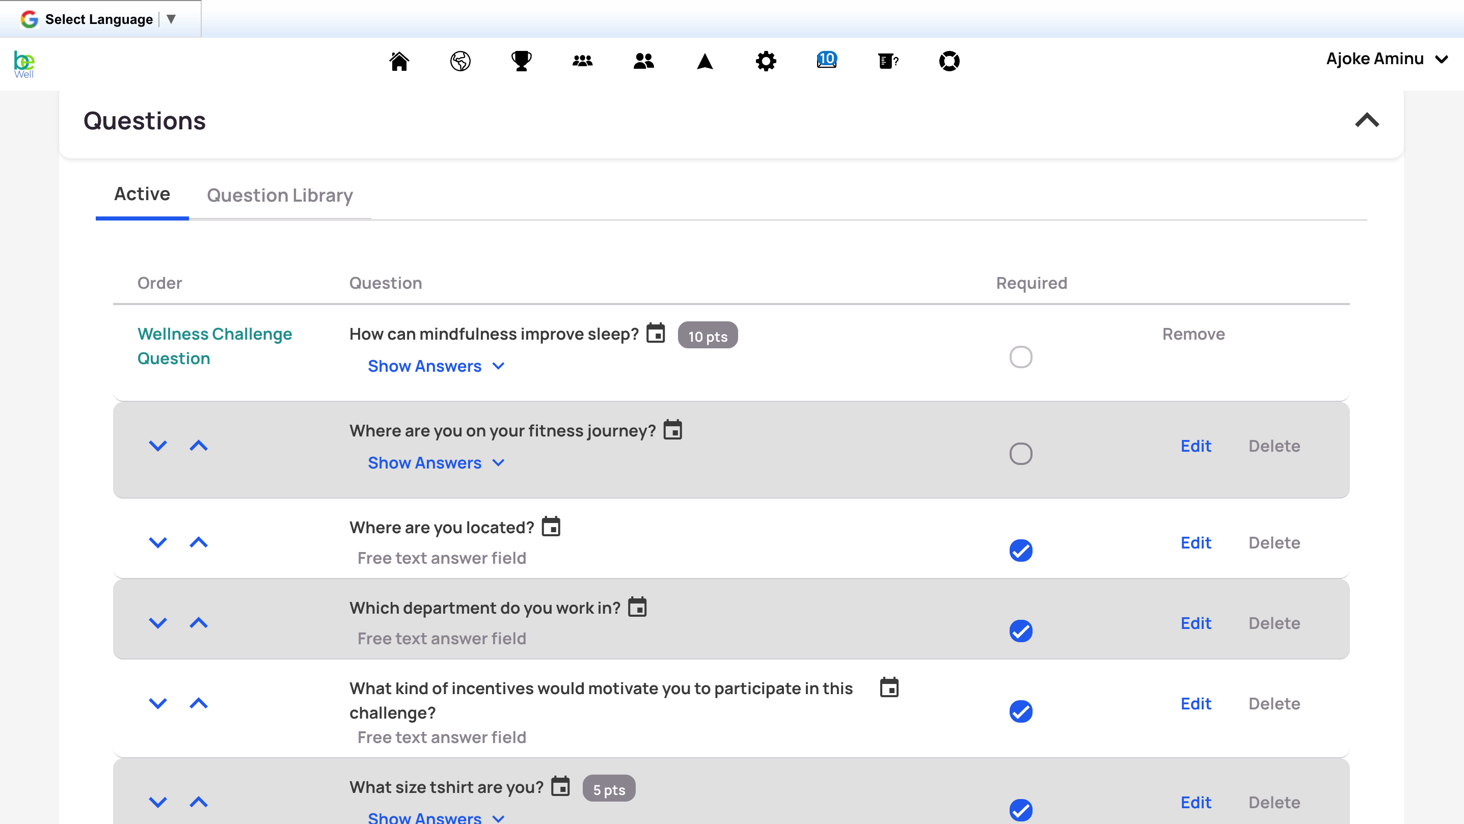This screenshot has width=1464, height=824.
Task: Move fitness journey question up
Action: pyautogui.click(x=198, y=446)
